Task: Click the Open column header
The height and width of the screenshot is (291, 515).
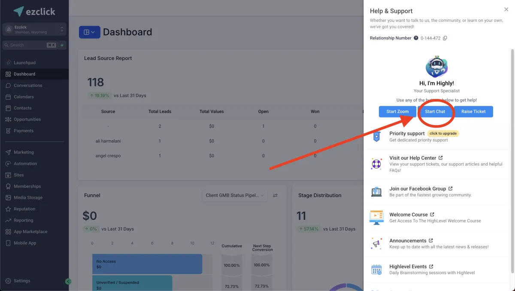Action: (264, 111)
